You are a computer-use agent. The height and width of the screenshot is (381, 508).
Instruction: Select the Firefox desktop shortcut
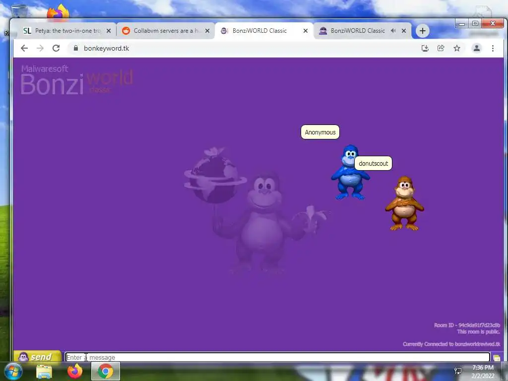58,13
